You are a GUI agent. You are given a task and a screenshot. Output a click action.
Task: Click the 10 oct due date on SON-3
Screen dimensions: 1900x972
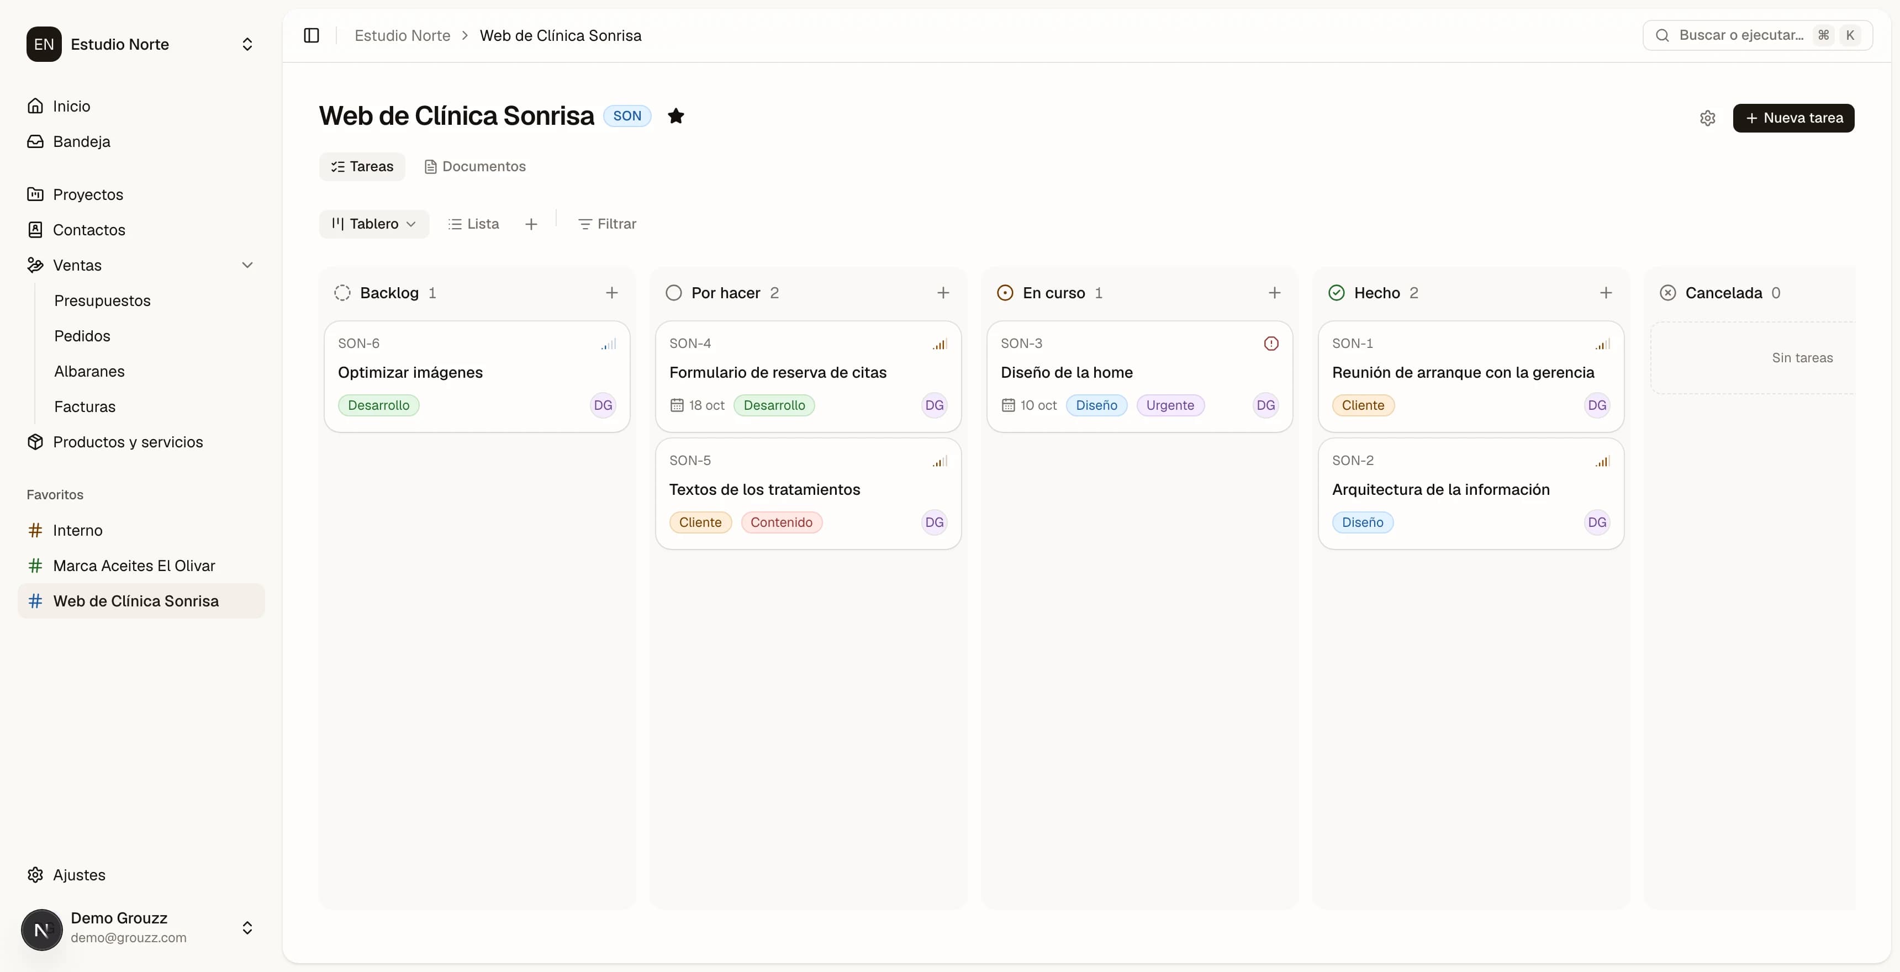coord(1029,405)
